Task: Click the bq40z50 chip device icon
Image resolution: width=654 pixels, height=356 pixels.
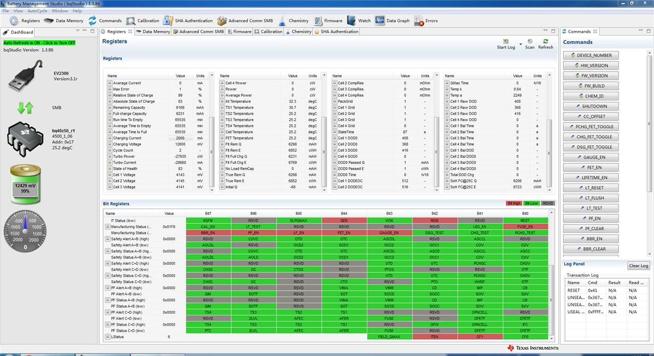Action: [25, 138]
